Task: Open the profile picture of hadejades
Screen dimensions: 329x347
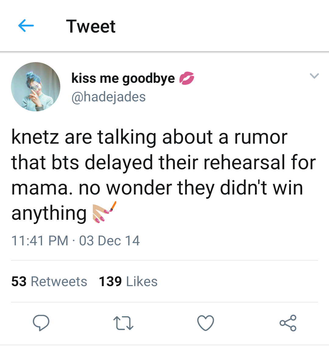Action: (x=36, y=87)
